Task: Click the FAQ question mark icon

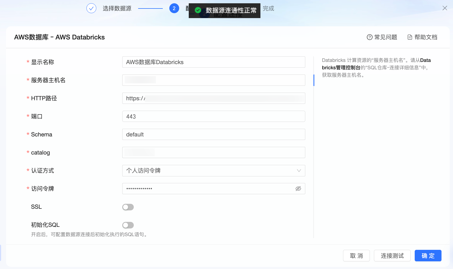Action: coord(370,37)
